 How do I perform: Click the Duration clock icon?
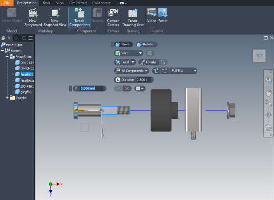click(118, 80)
